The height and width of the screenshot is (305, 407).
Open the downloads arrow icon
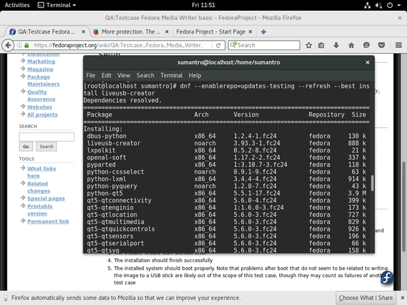pyautogui.click(x=336, y=45)
